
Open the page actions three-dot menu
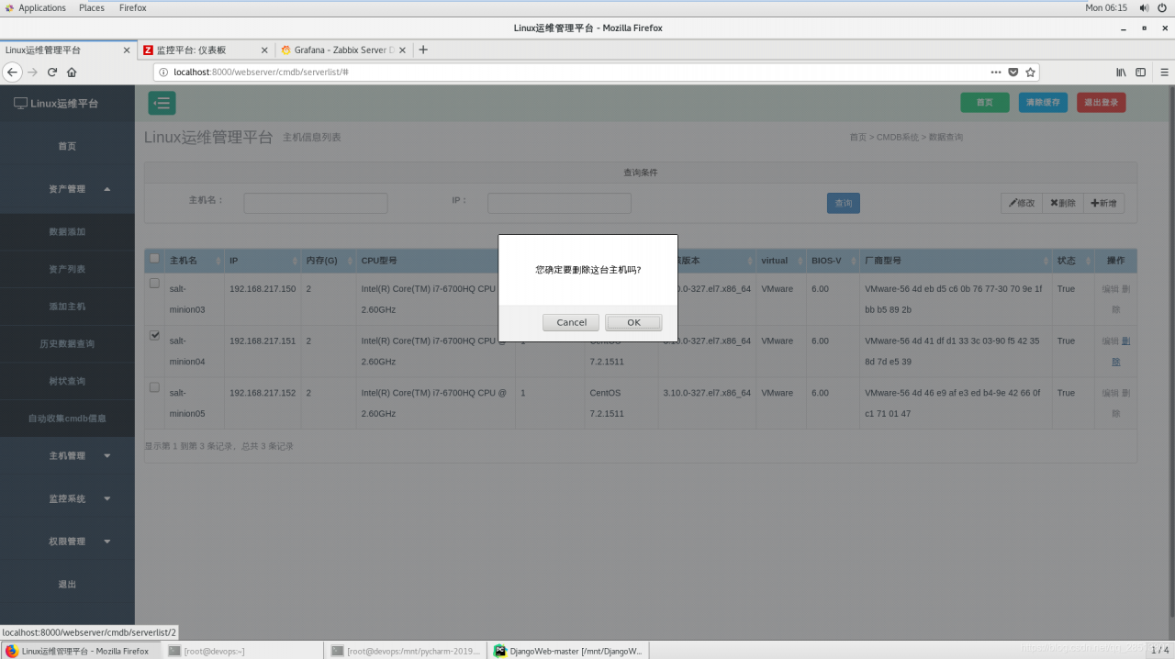996,72
